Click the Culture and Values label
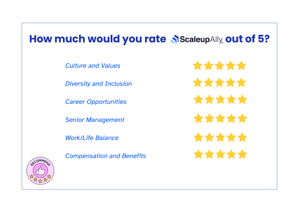Image resolution: width=299 pixels, height=211 pixels. [93, 66]
